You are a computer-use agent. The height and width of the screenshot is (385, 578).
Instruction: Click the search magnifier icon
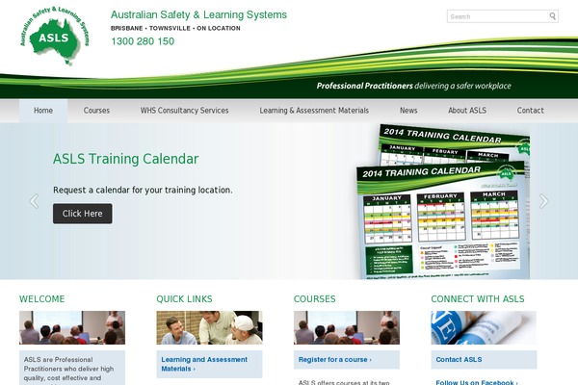[x=552, y=16]
